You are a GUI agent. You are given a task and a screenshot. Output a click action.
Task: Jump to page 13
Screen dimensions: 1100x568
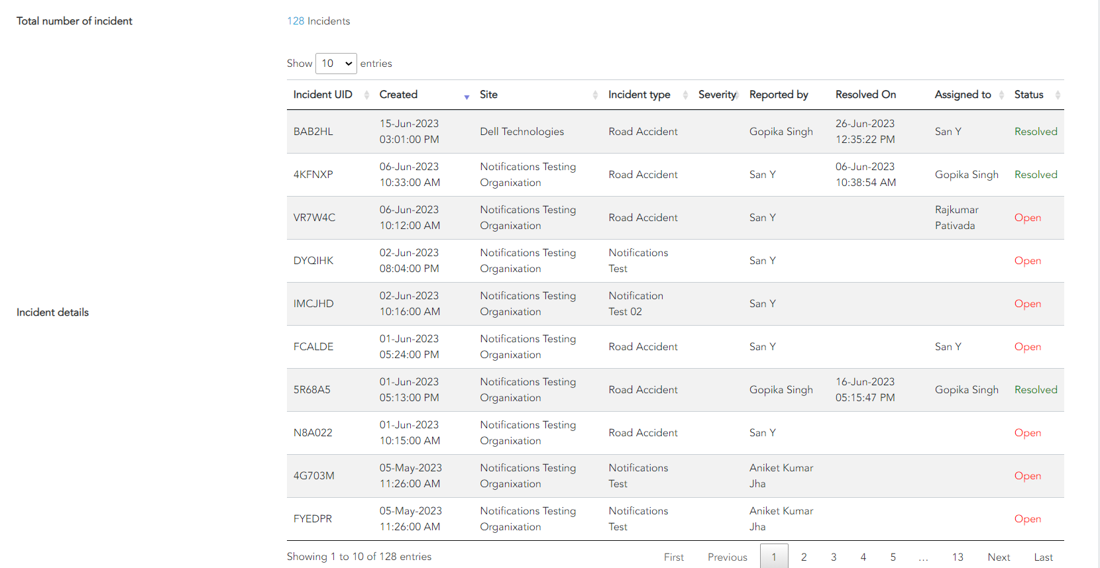coord(958,557)
